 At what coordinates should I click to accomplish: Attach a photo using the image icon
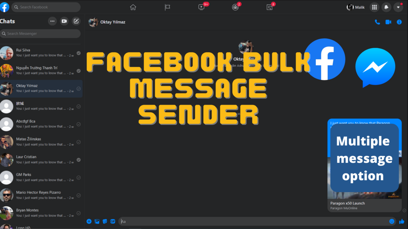[x=97, y=221]
